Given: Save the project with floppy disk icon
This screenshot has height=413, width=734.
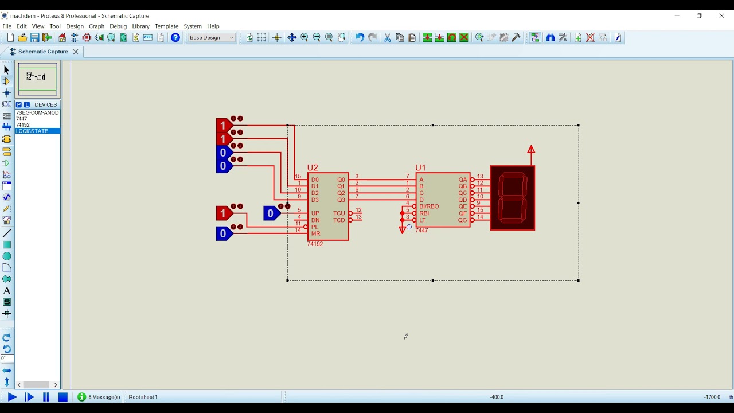Looking at the screenshot, I should pos(35,38).
